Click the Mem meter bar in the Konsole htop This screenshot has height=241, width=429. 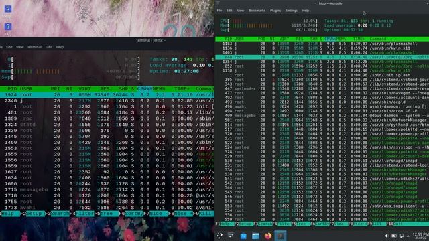[x=269, y=25]
